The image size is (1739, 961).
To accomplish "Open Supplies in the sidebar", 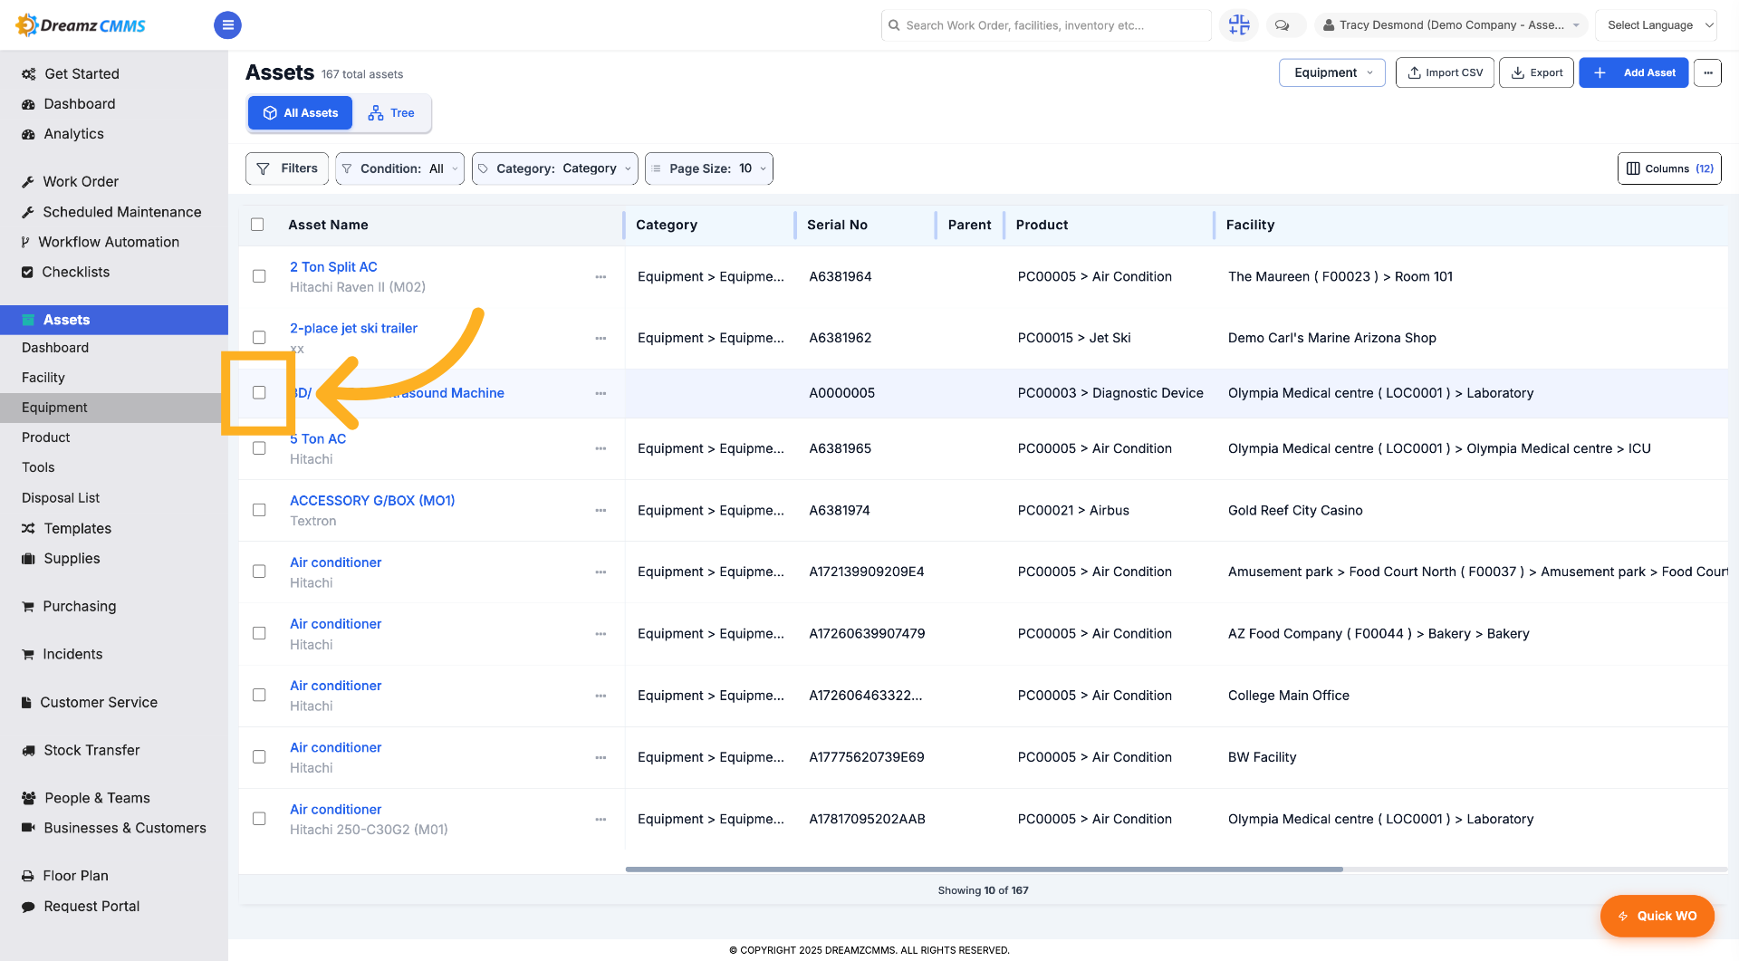I will (x=72, y=558).
